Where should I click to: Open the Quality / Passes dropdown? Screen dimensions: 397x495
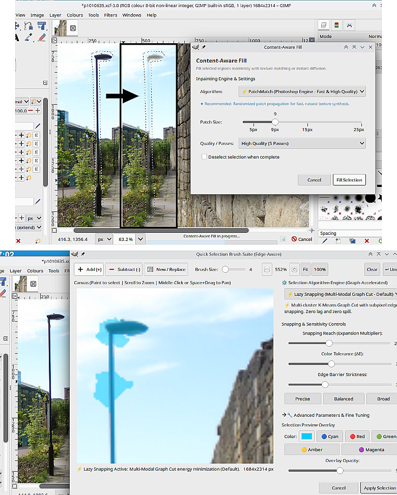302,143
